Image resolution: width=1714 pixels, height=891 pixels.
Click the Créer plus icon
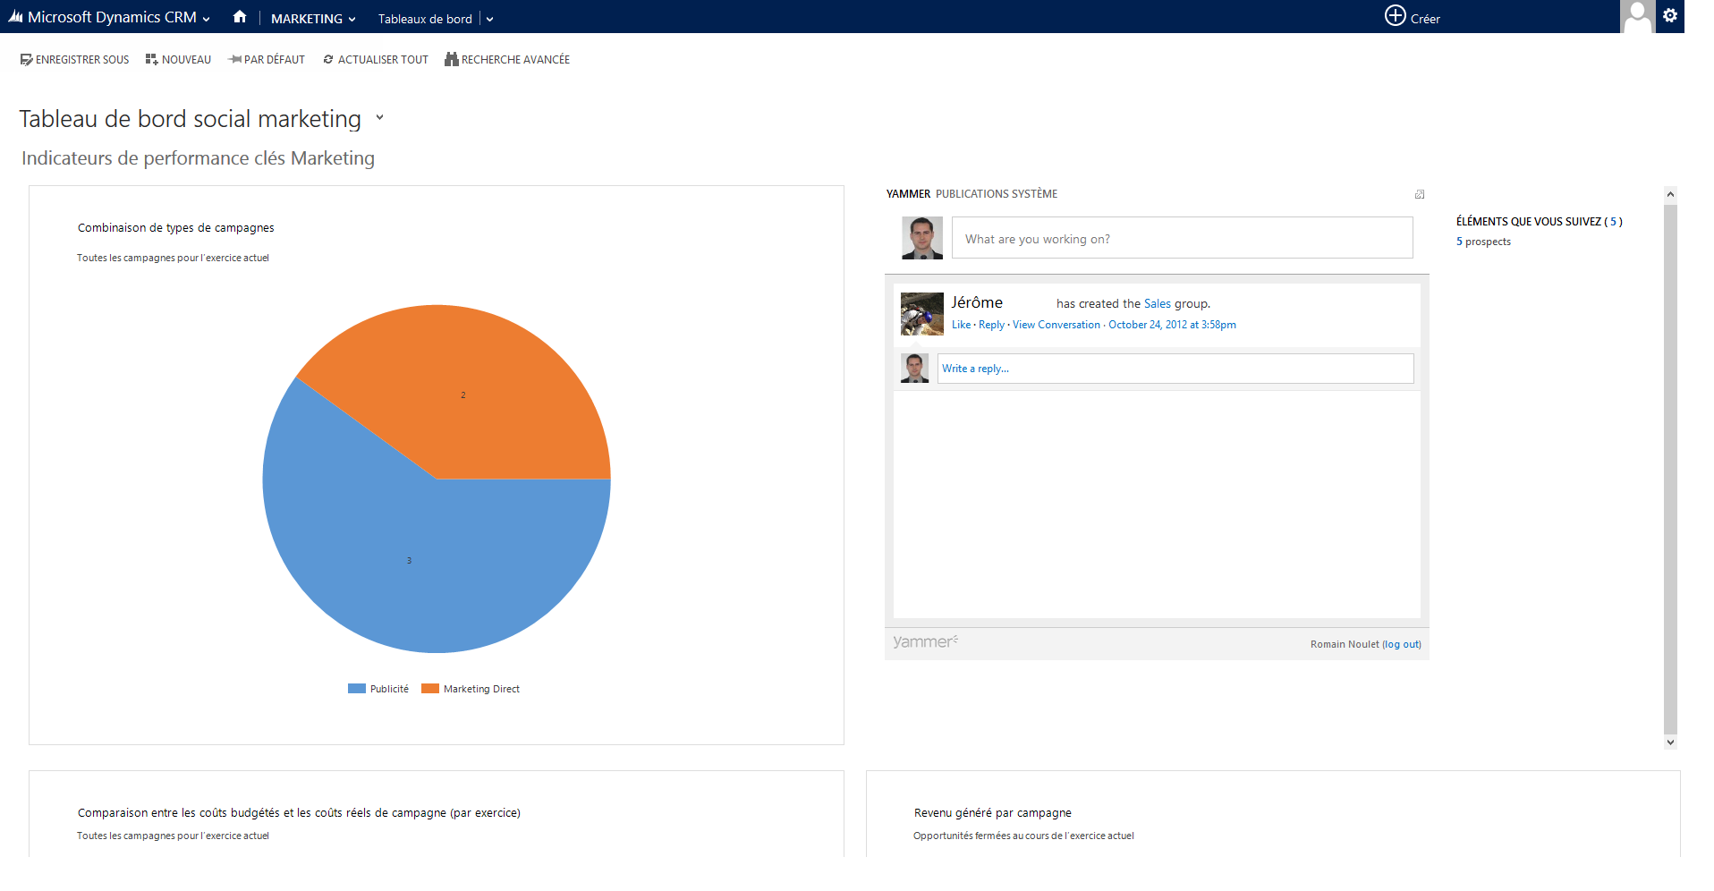click(1395, 16)
